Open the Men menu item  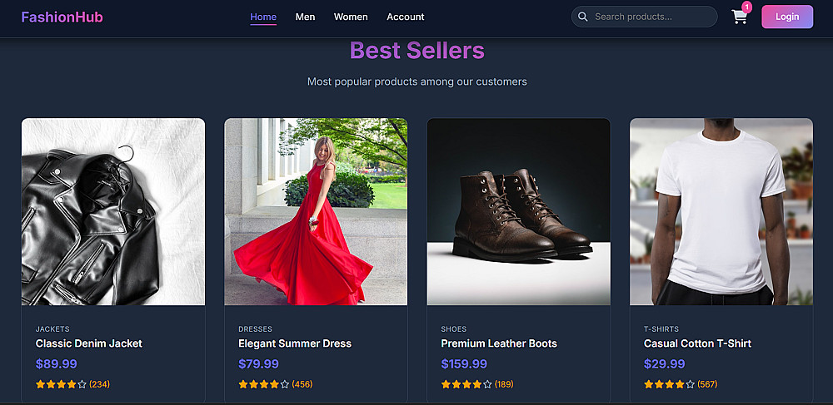(305, 17)
